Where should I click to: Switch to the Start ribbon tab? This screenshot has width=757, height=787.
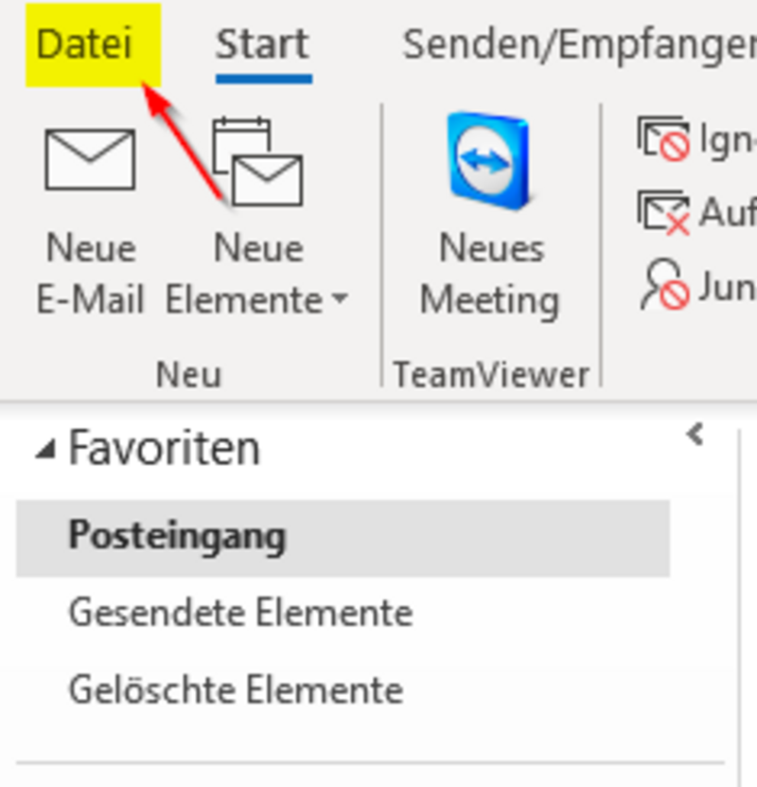[262, 45]
